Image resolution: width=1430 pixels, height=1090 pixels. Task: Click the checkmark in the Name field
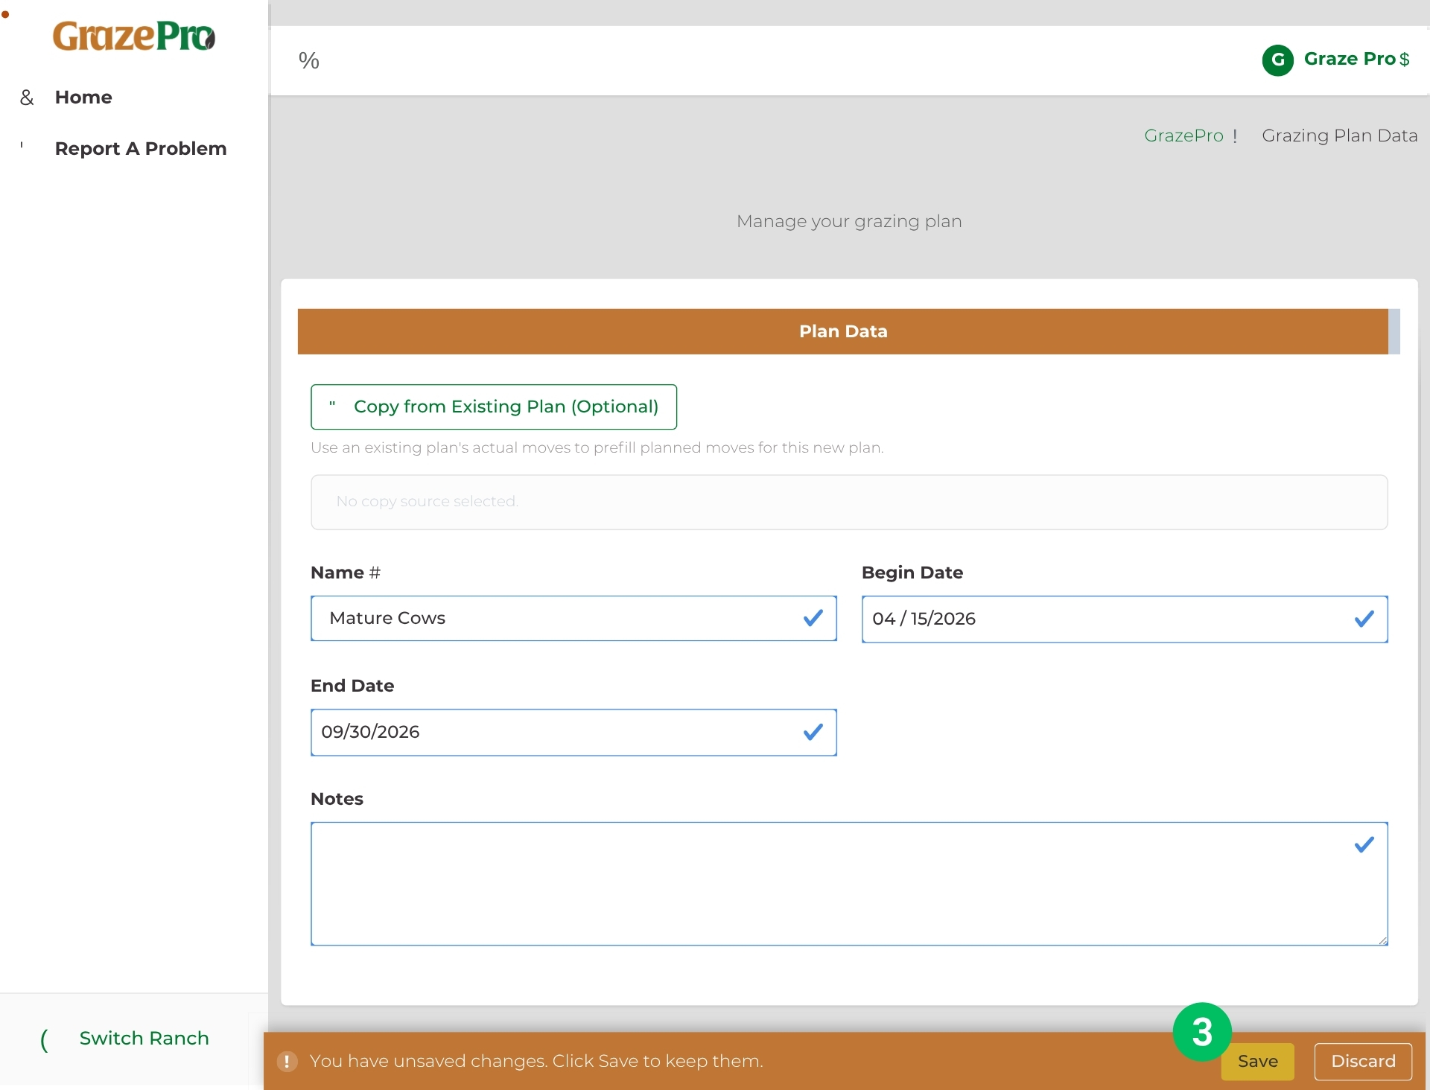[813, 618]
